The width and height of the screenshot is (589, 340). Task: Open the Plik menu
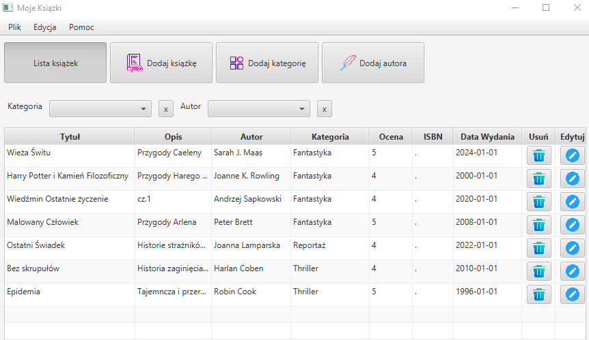(x=15, y=27)
